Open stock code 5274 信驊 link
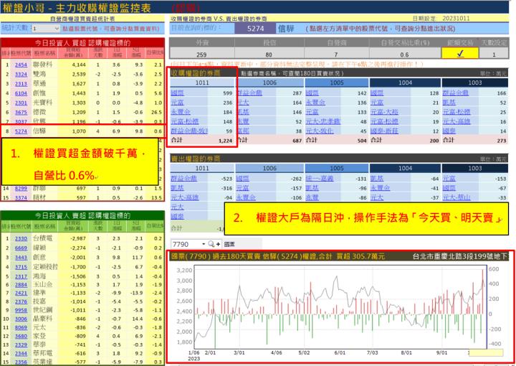Image resolution: width=516 pixels, height=366 pixels. (21, 131)
